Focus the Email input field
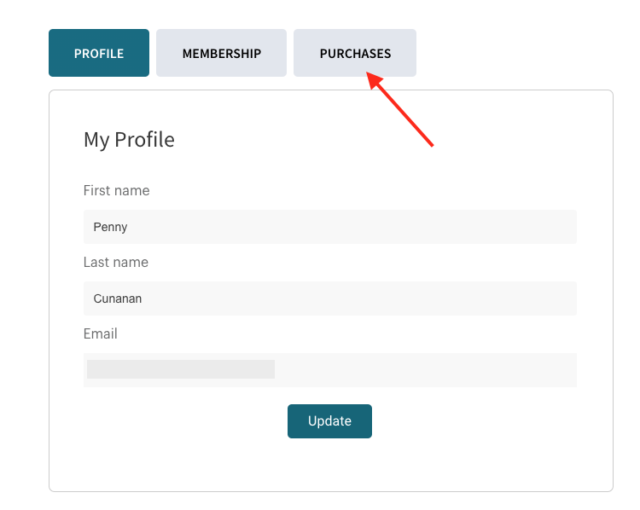Screen dimensions: 640x510 (x=329, y=370)
